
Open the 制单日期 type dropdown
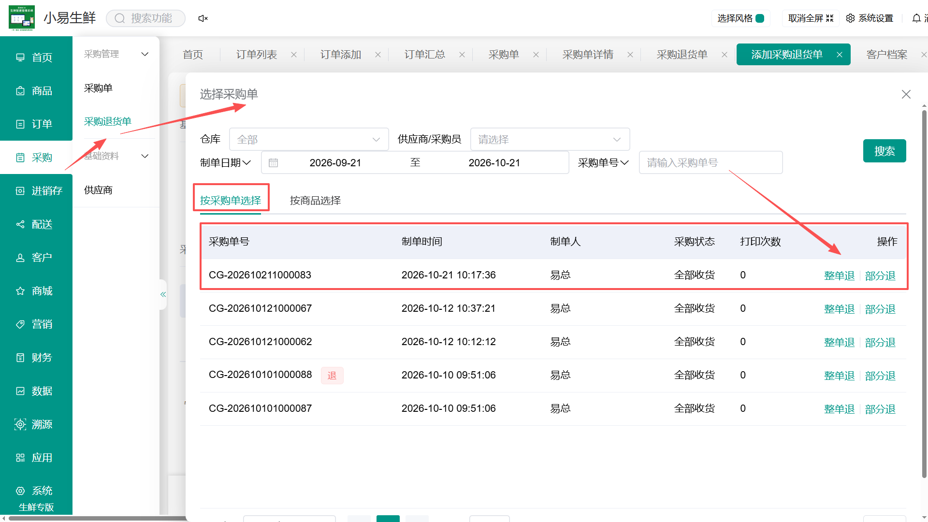226,163
